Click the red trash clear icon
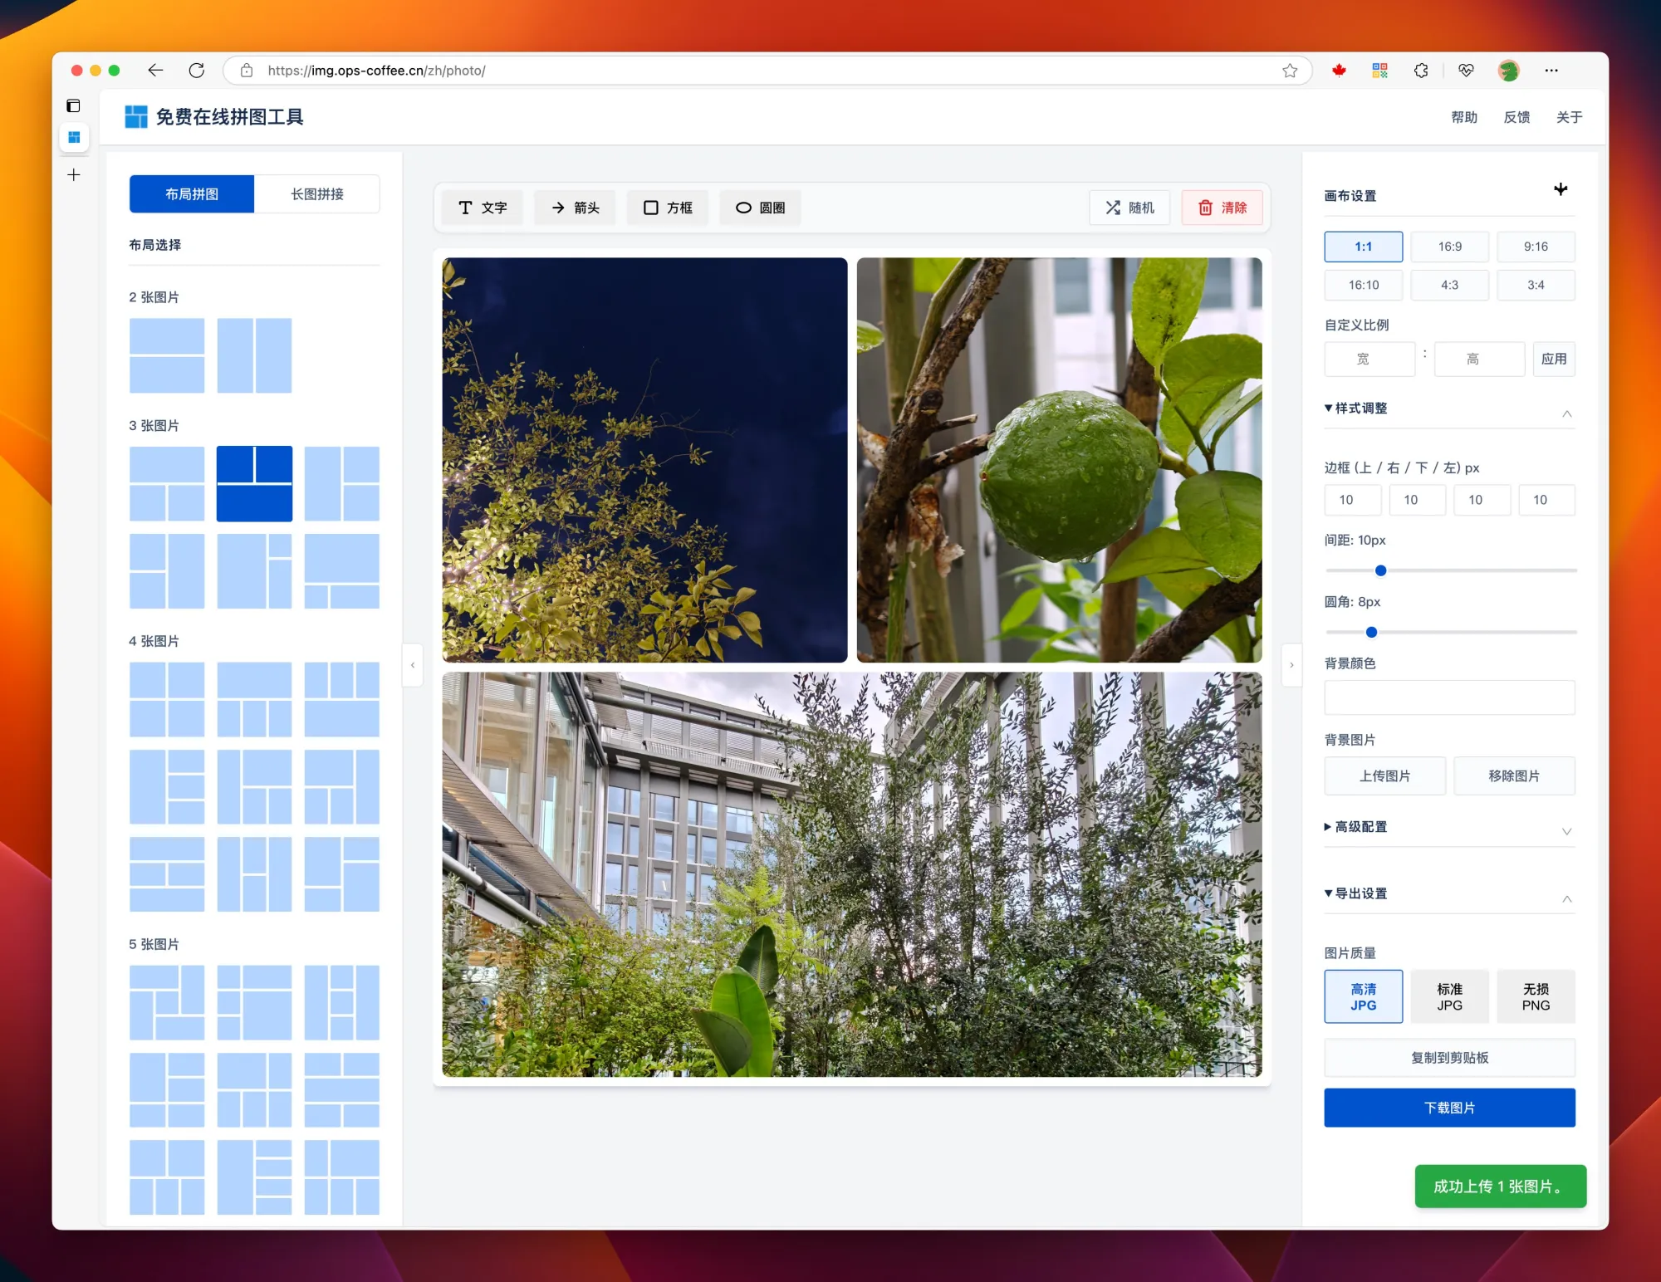This screenshot has height=1282, width=1661. [1205, 208]
